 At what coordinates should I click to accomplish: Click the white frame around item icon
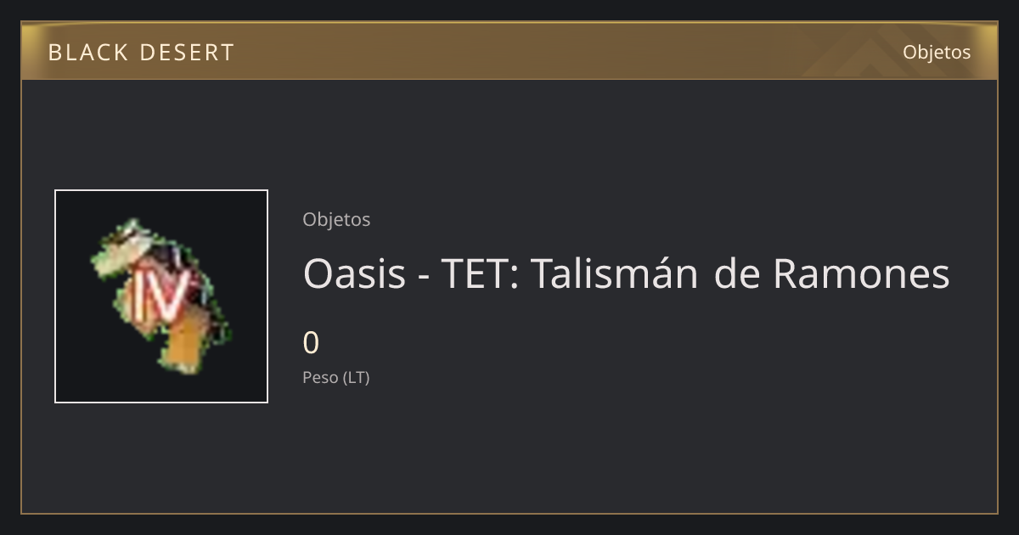click(161, 296)
